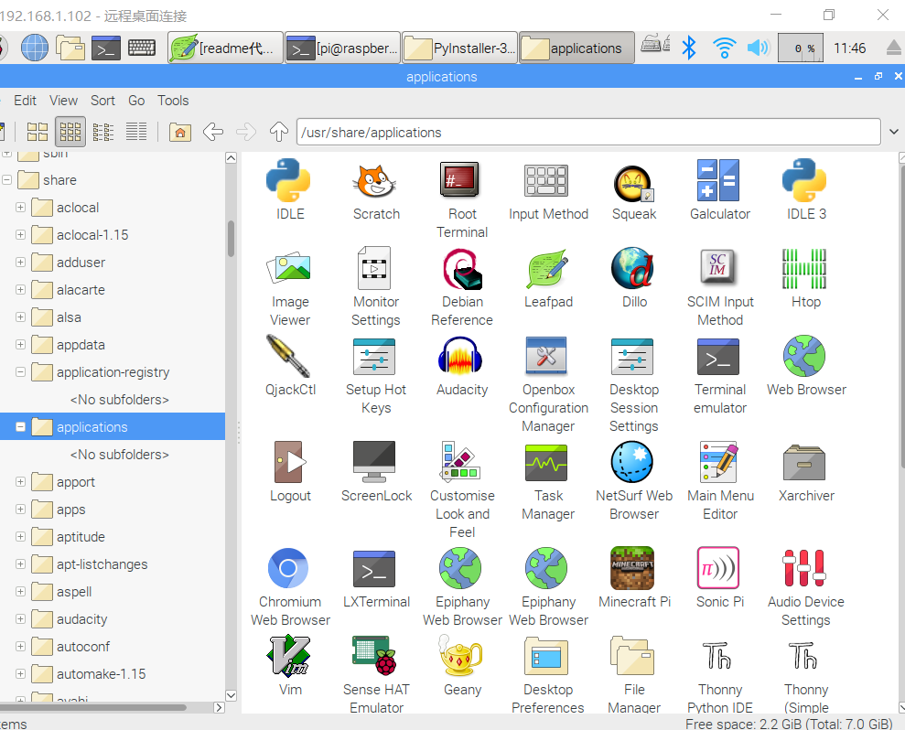Select the Htop icon
Screen dimensions: 905x730
click(804, 268)
